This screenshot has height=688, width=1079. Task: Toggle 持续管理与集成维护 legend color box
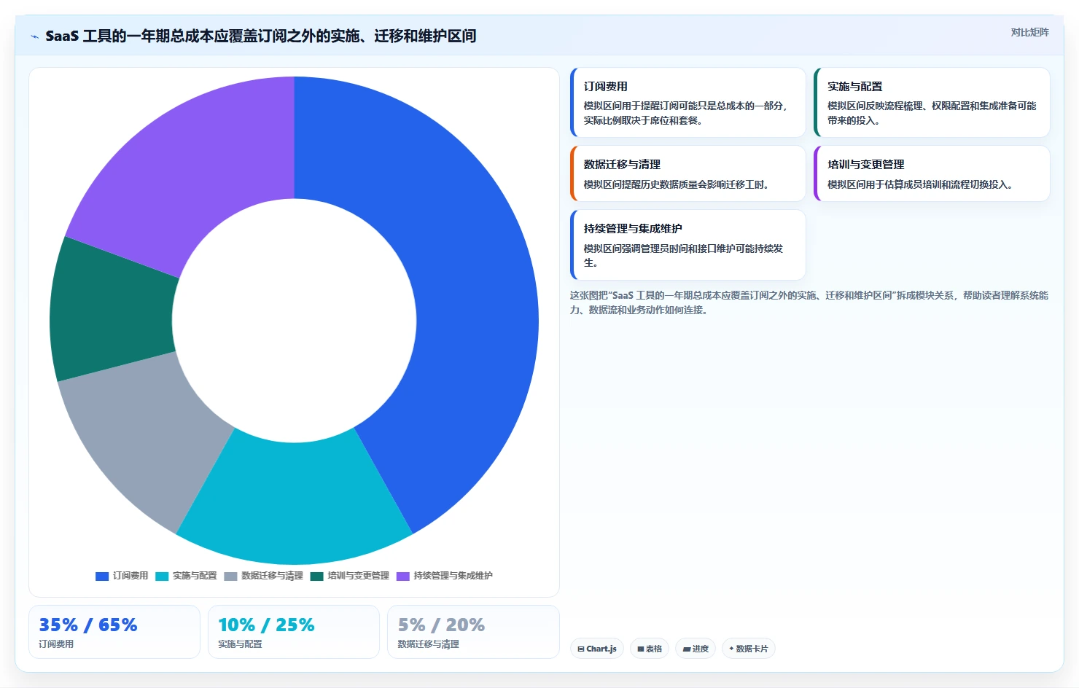point(402,576)
